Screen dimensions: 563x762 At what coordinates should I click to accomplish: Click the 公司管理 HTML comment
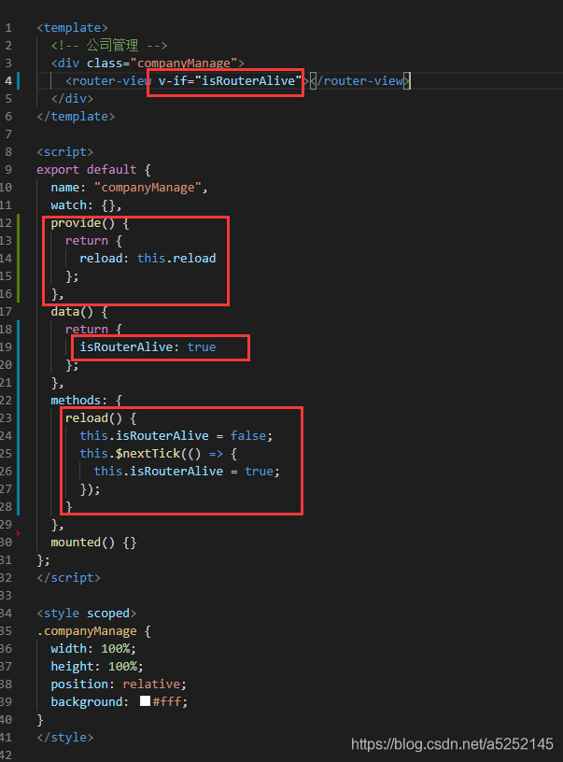pos(110,46)
